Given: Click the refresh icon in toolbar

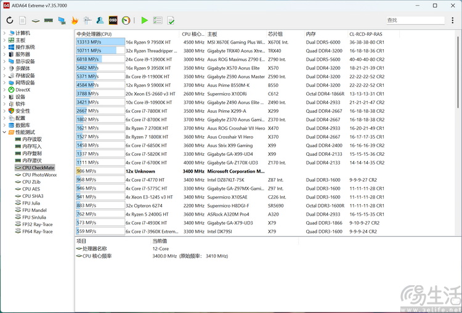Looking at the screenshot, I should tap(10, 20).
